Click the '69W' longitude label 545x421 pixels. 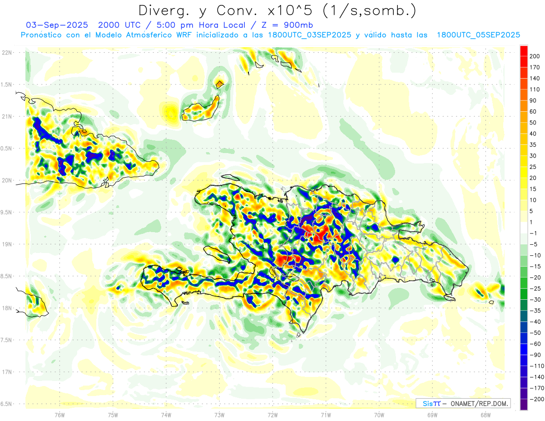[x=432, y=415]
